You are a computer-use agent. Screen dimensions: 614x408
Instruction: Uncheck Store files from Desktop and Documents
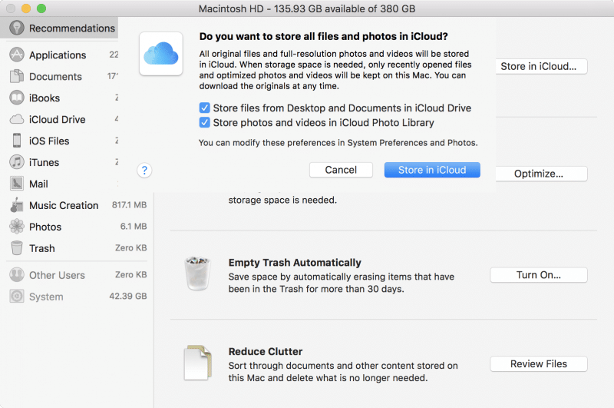click(204, 108)
